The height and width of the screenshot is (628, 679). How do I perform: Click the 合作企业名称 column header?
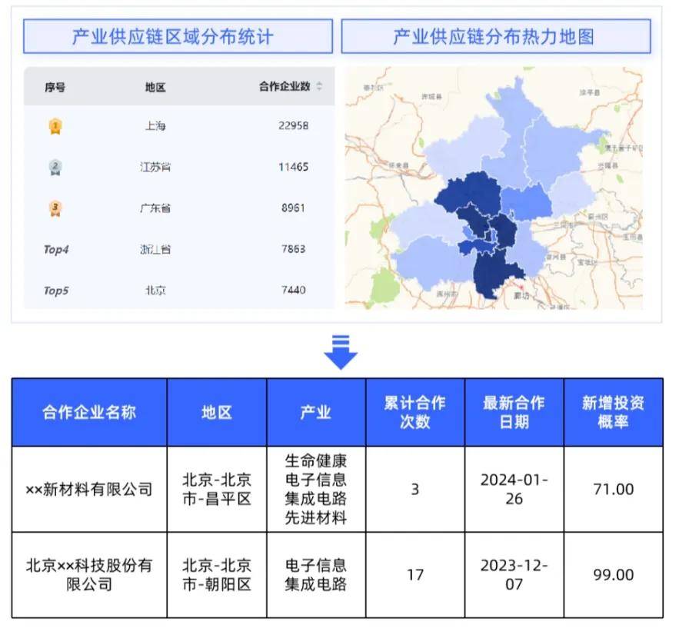(89, 413)
